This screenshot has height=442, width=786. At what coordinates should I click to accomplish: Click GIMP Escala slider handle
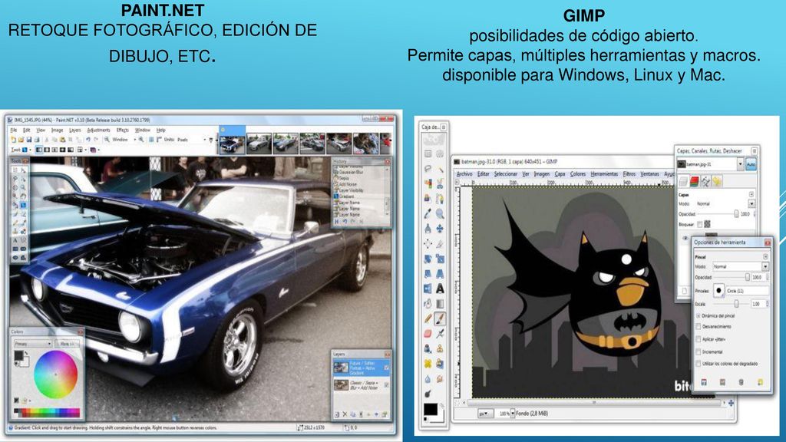point(736,304)
